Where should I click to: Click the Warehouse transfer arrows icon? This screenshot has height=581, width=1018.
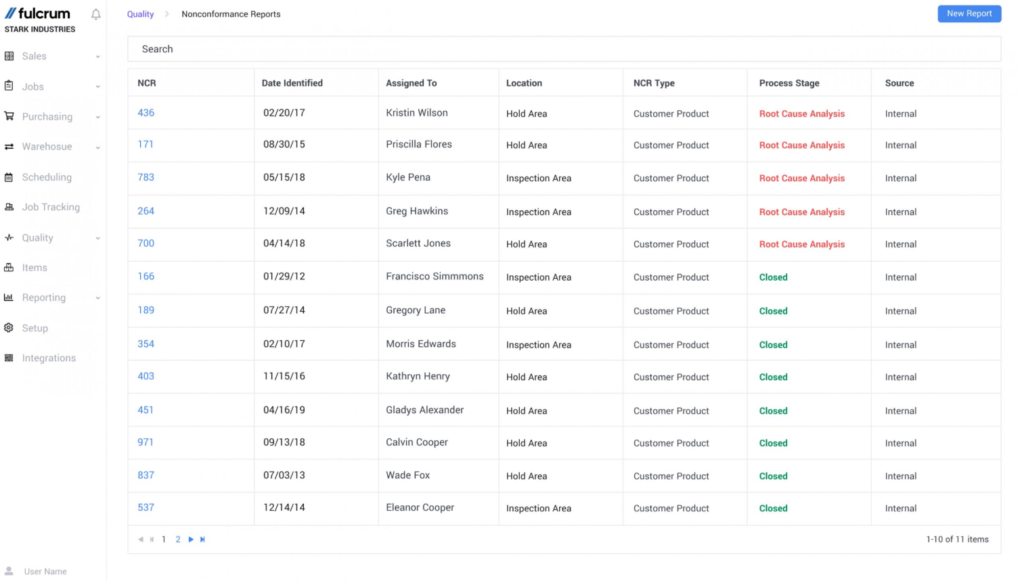tap(9, 147)
